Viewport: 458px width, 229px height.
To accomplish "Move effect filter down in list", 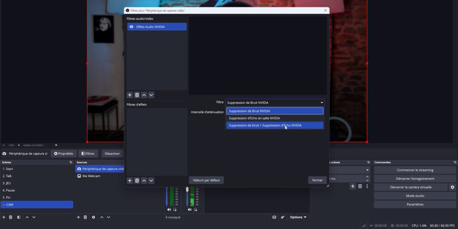I will [151, 181].
